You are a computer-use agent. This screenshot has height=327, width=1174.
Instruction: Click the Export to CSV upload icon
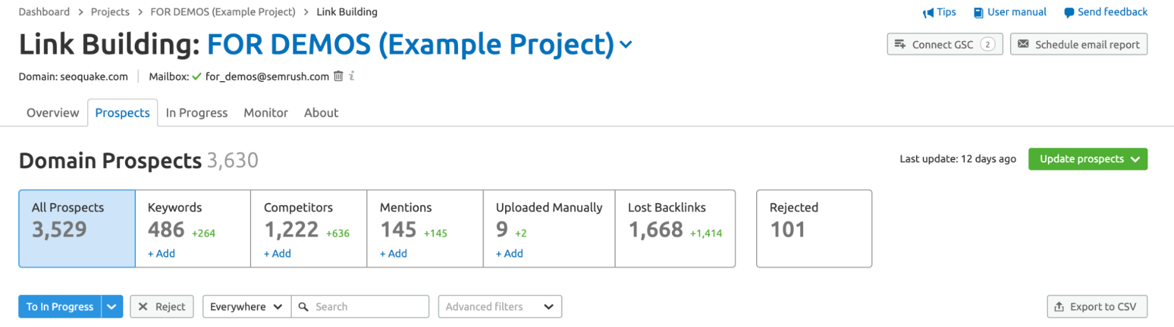pos(1060,307)
